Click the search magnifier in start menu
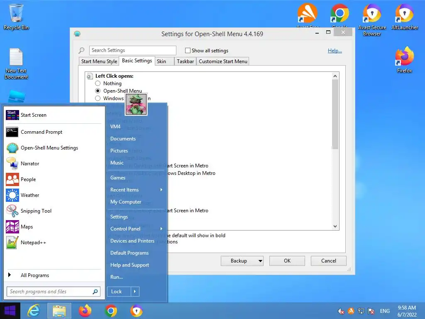Screen dimensions: 425x319 click(95, 292)
